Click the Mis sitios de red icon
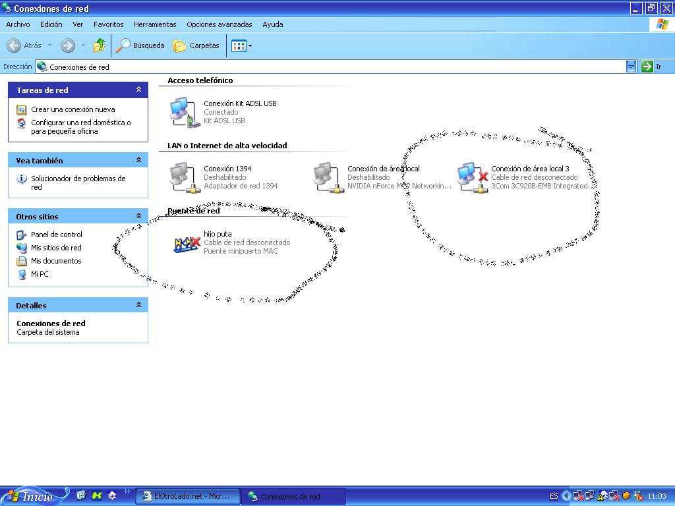This screenshot has width=675, height=506. (x=22, y=248)
